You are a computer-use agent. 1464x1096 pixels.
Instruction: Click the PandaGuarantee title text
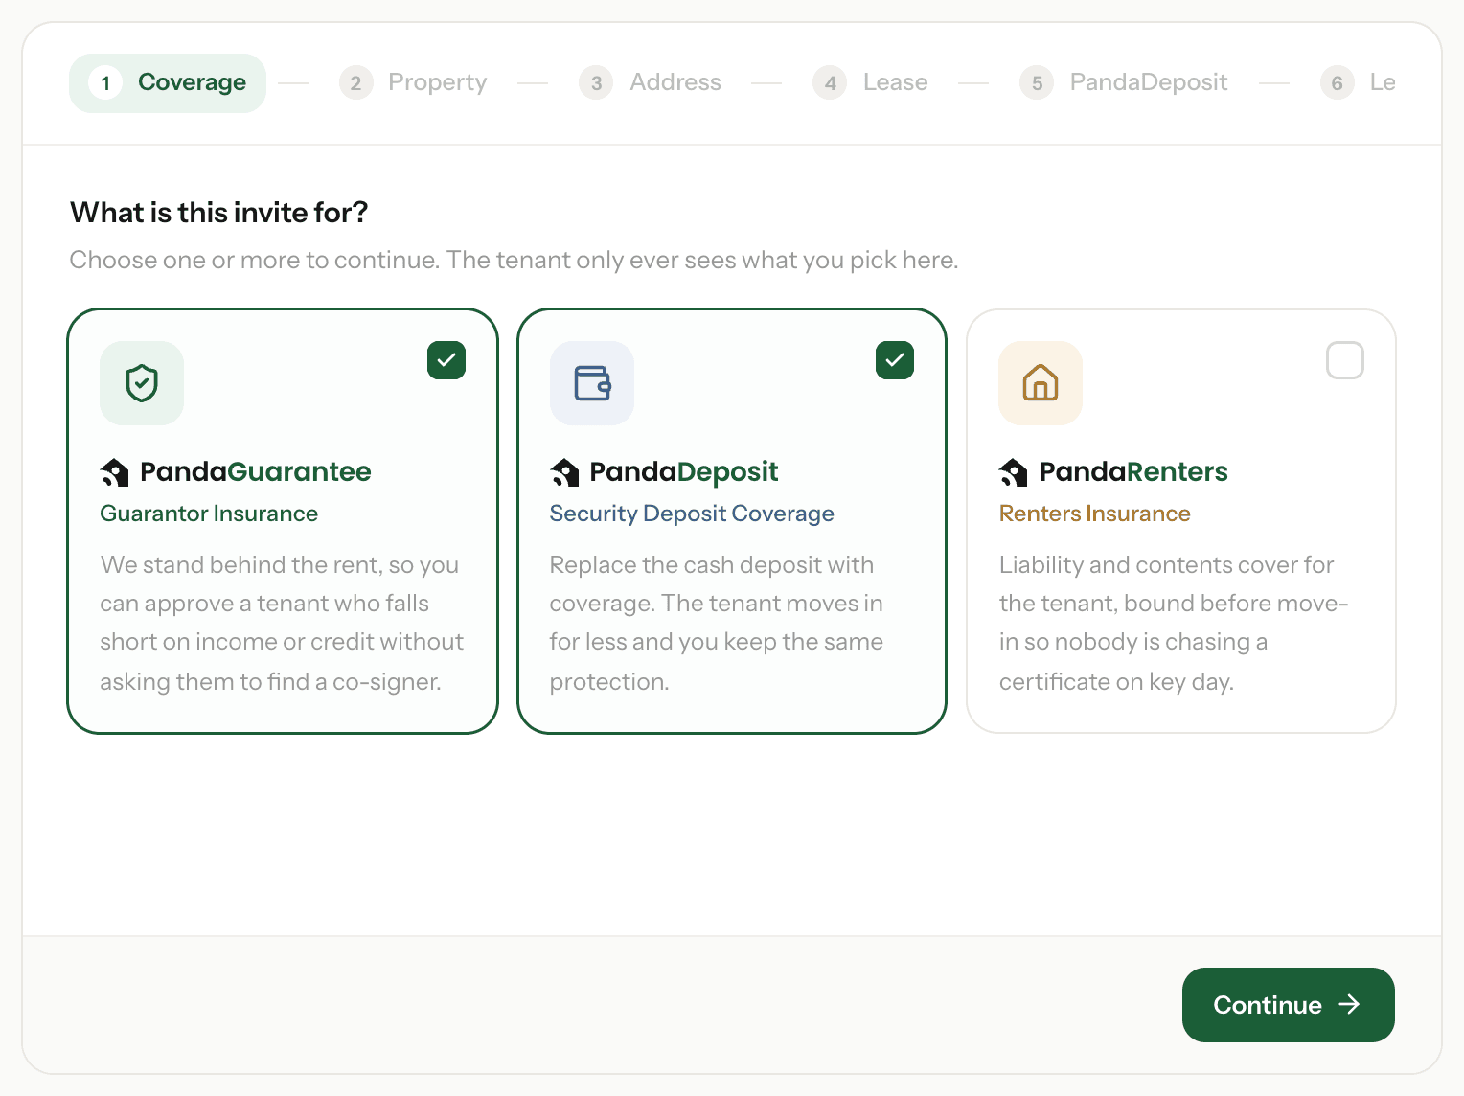(256, 471)
